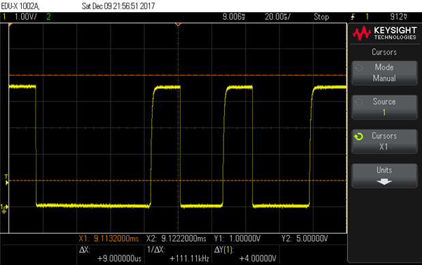Click the channel 1 ground reference marker

click(x=4, y=208)
